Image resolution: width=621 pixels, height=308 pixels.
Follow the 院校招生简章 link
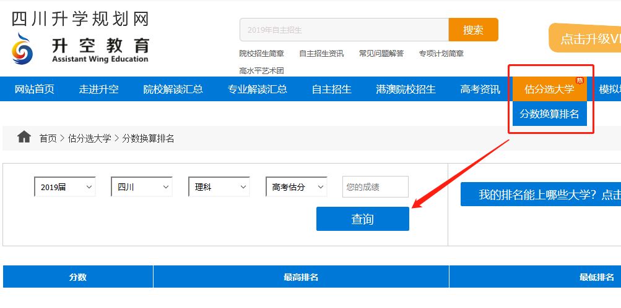(261, 54)
